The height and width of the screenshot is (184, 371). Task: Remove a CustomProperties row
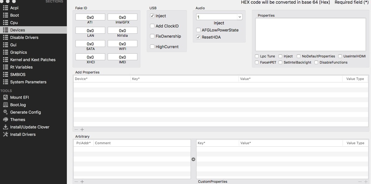tap(360, 182)
